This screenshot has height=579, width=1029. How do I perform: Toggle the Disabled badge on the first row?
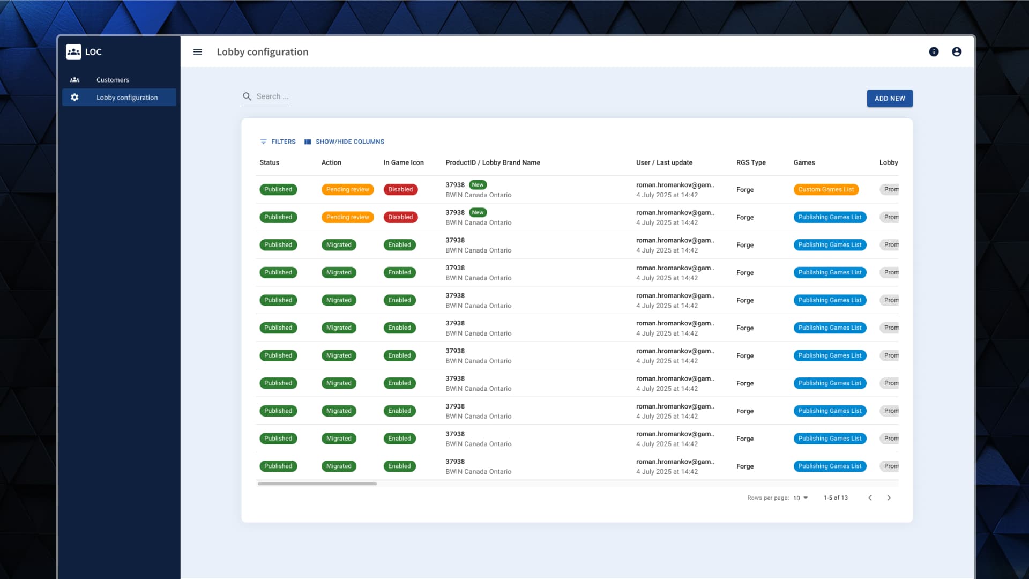[x=400, y=189]
